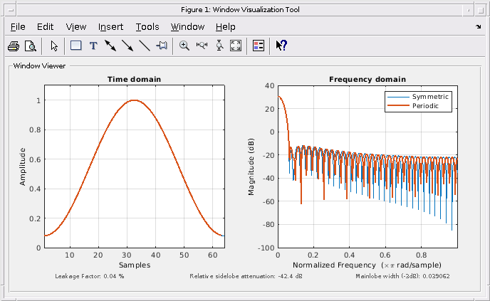Click the dock arrow in the menu bar

pos(479,27)
